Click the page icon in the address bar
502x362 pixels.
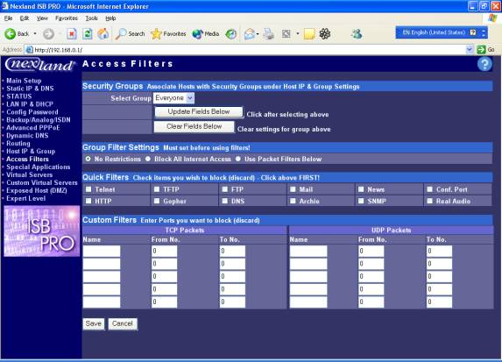(29, 50)
